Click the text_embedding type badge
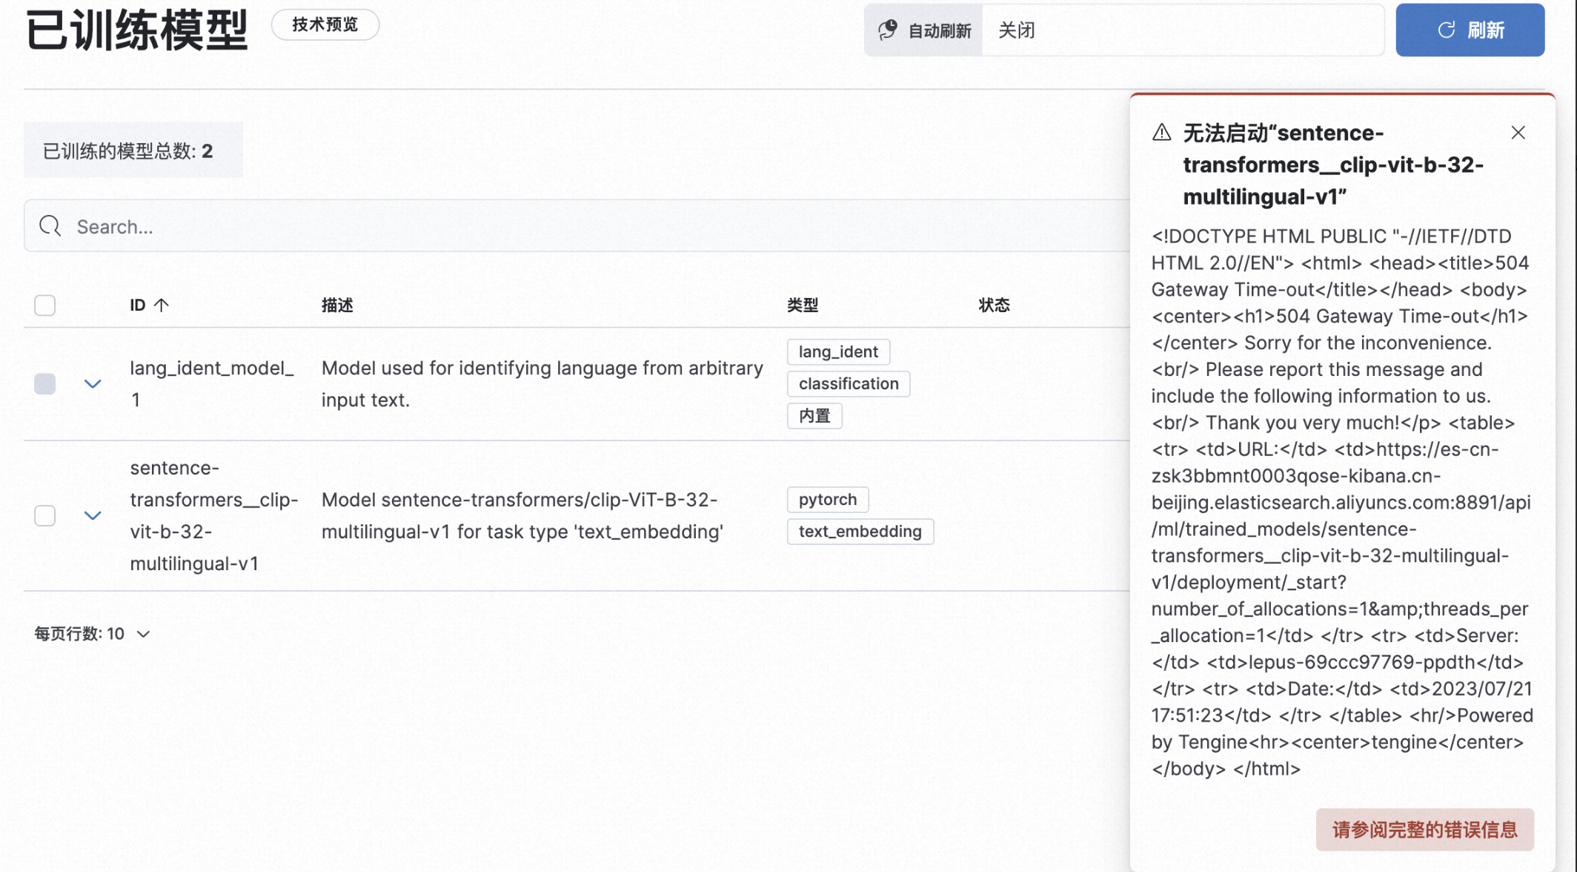Viewport: 1577px width, 872px height. [x=860, y=532]
